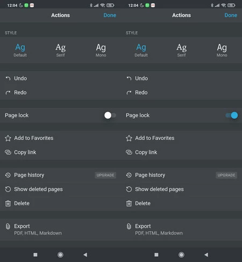Disable the blue Page lock switch
This screenshot has height=262, width=242.
coord(232,115)
